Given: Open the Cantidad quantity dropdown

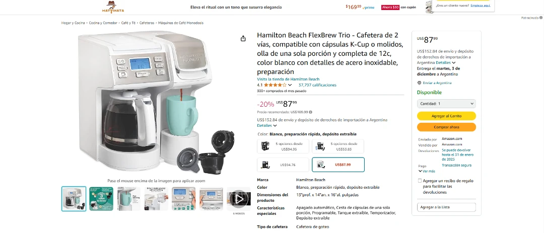Looking at the screenshot, I should click(x=446, y=104).
